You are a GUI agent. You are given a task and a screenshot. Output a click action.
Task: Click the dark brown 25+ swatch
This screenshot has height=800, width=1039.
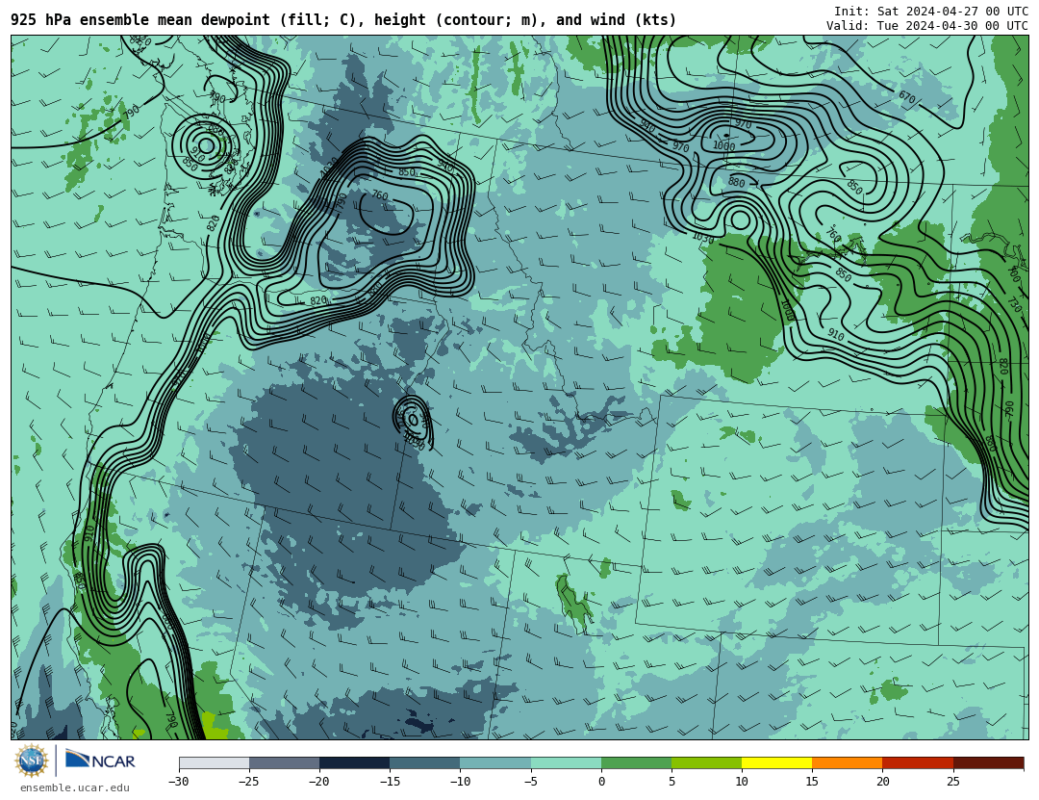[989, 762]
